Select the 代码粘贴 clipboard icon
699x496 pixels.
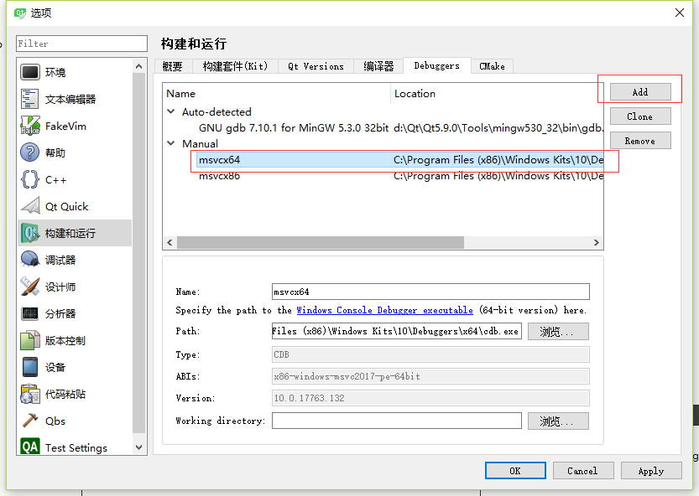(30, 394)
